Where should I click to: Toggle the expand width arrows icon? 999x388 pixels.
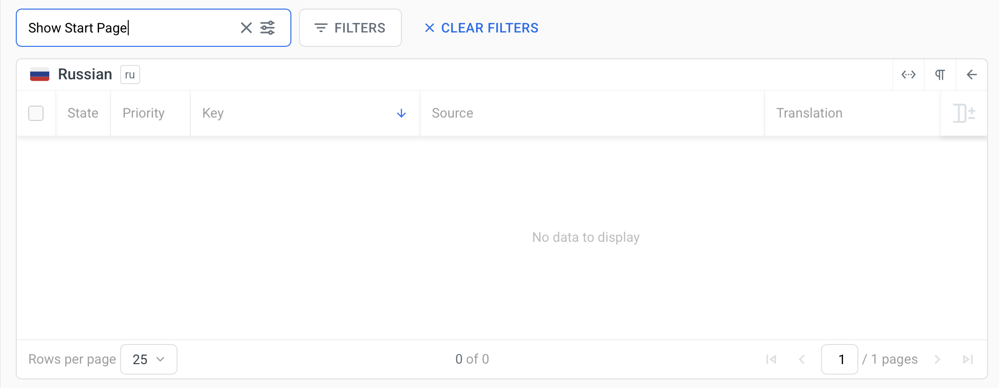tap(908, 75)
